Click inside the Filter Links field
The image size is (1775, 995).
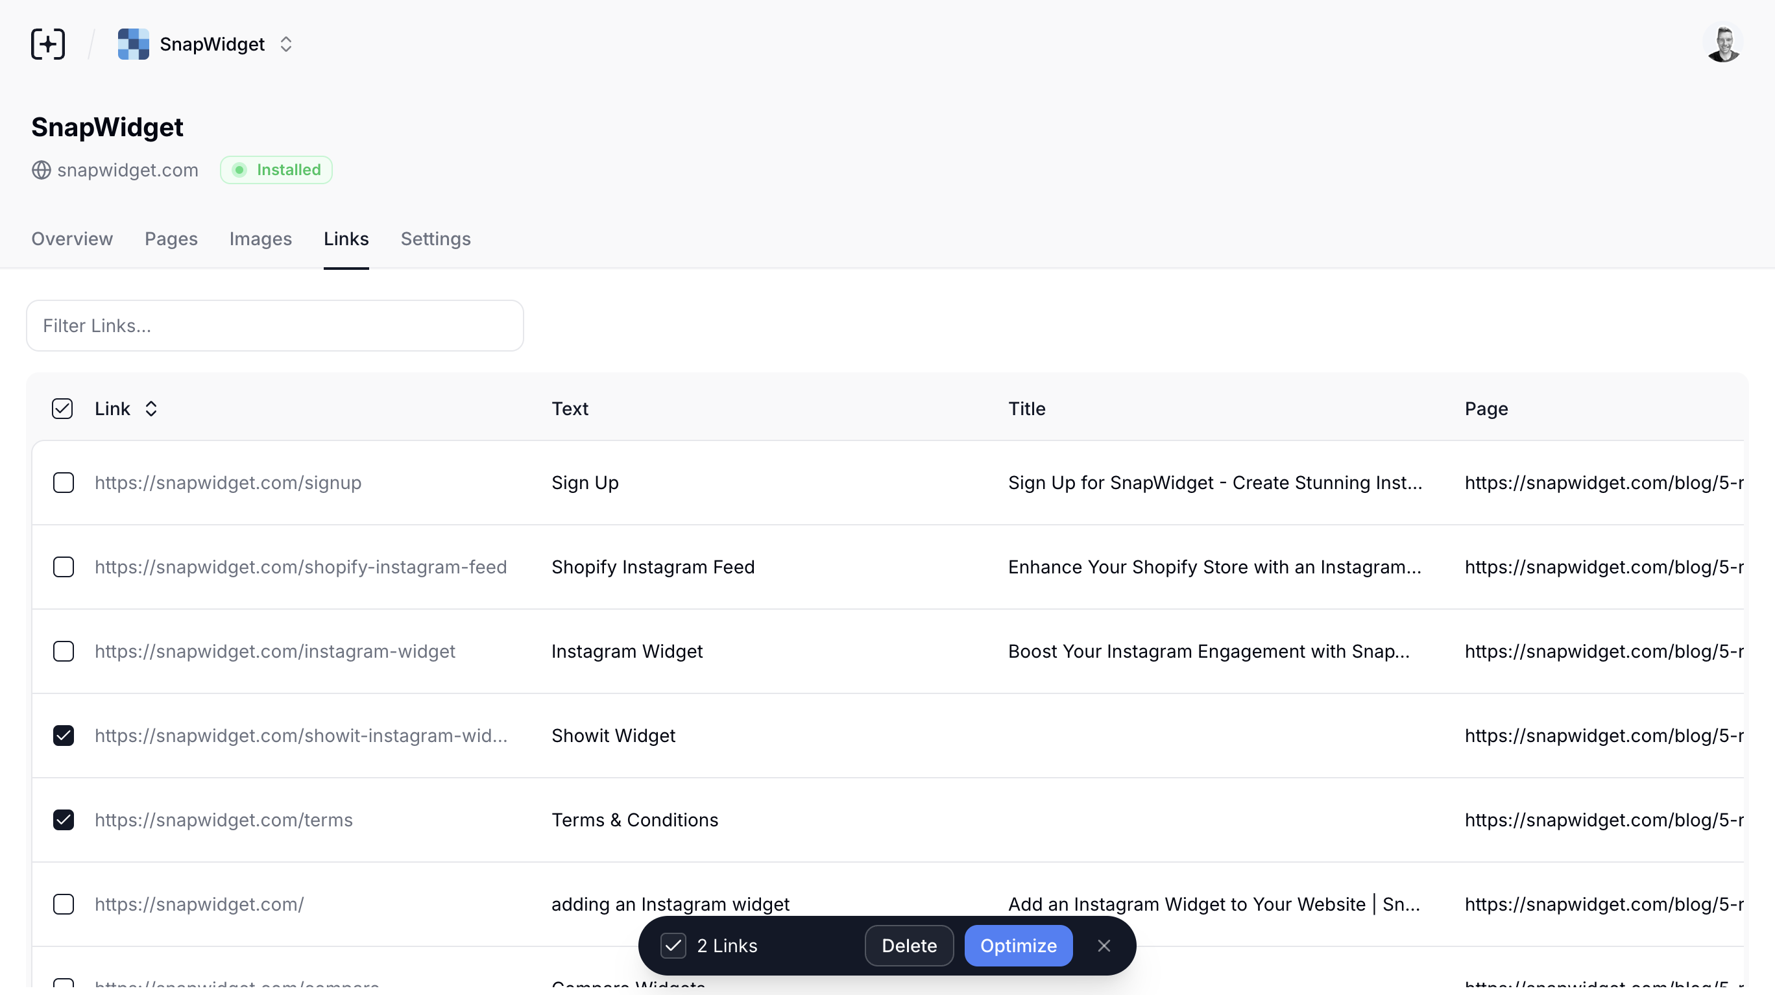point(274,325)
